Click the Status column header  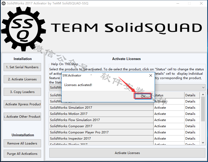click(170, 95)
